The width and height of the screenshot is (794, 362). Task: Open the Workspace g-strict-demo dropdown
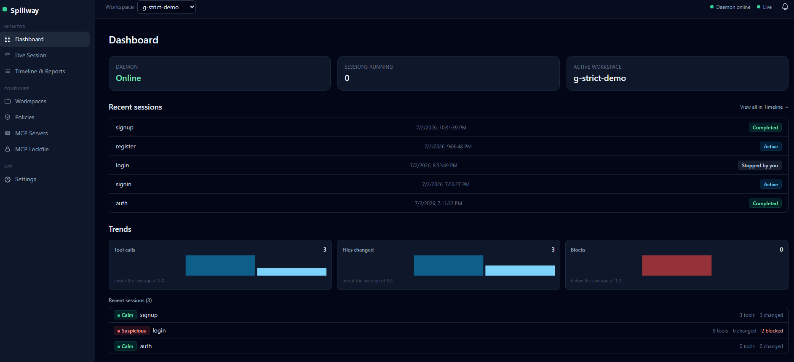(166, 7)
